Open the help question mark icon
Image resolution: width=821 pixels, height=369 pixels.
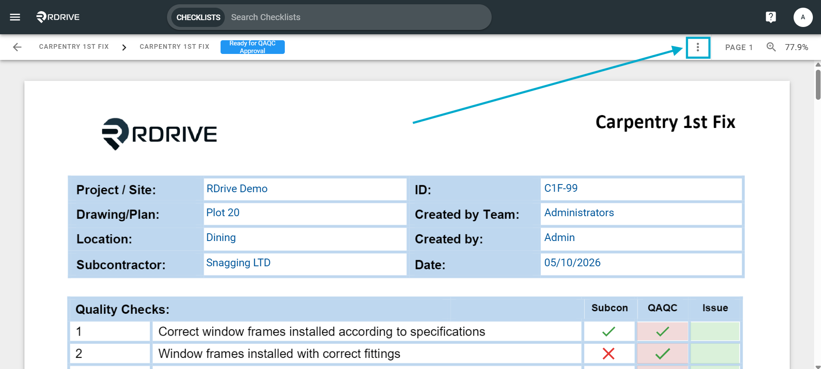click(x=770, y=17)
